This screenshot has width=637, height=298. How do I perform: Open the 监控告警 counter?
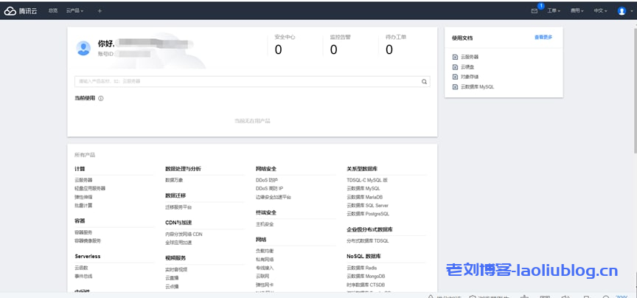(340, 45)
